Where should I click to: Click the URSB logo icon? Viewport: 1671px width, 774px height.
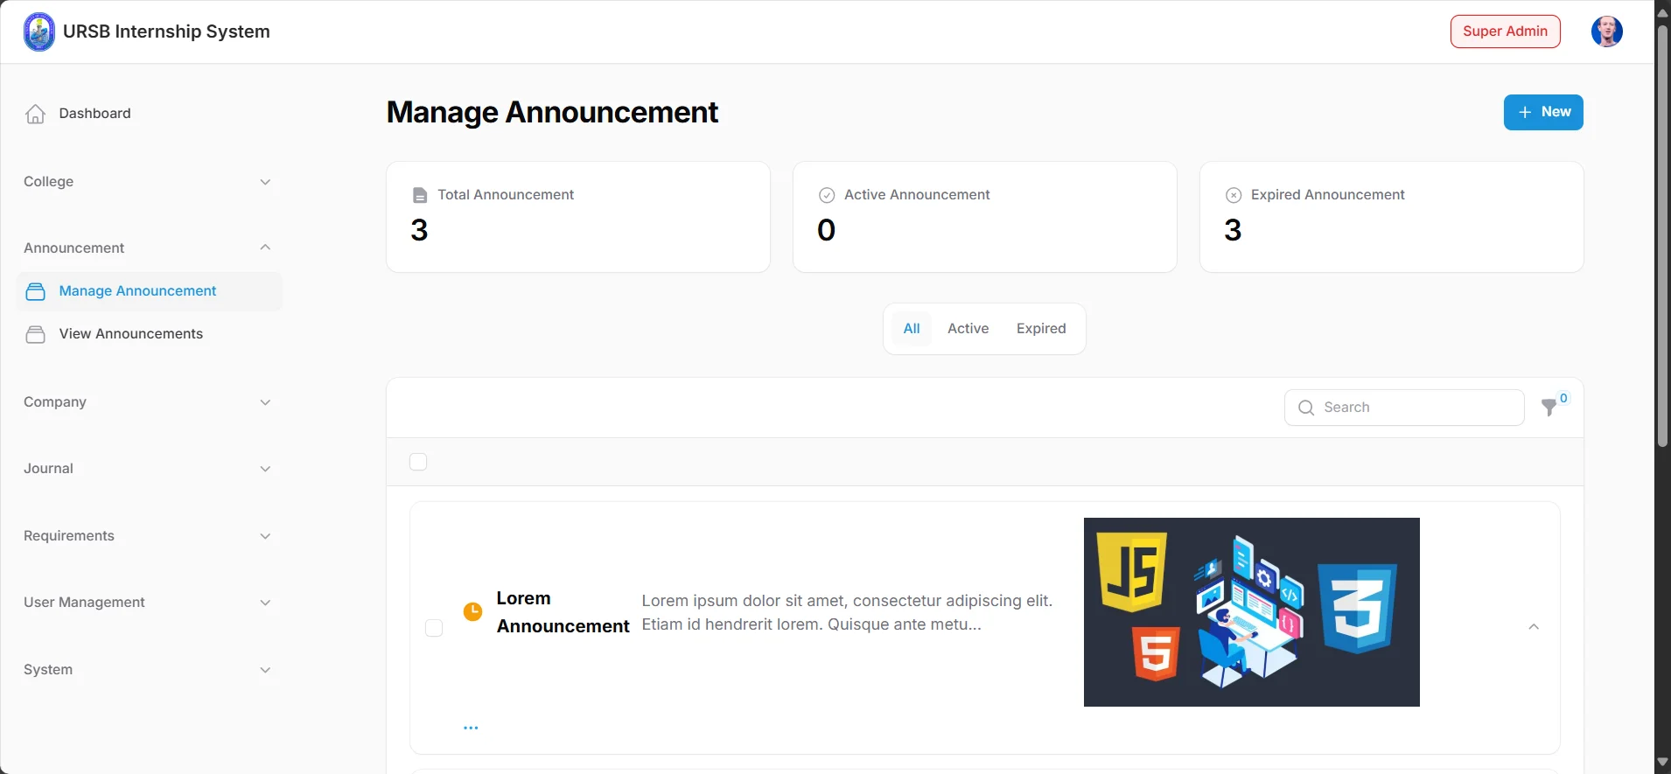coord(38,31)
